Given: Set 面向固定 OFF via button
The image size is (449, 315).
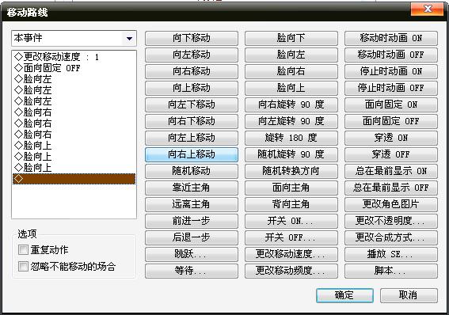Looking at the screenshot, I should point(391,121).
